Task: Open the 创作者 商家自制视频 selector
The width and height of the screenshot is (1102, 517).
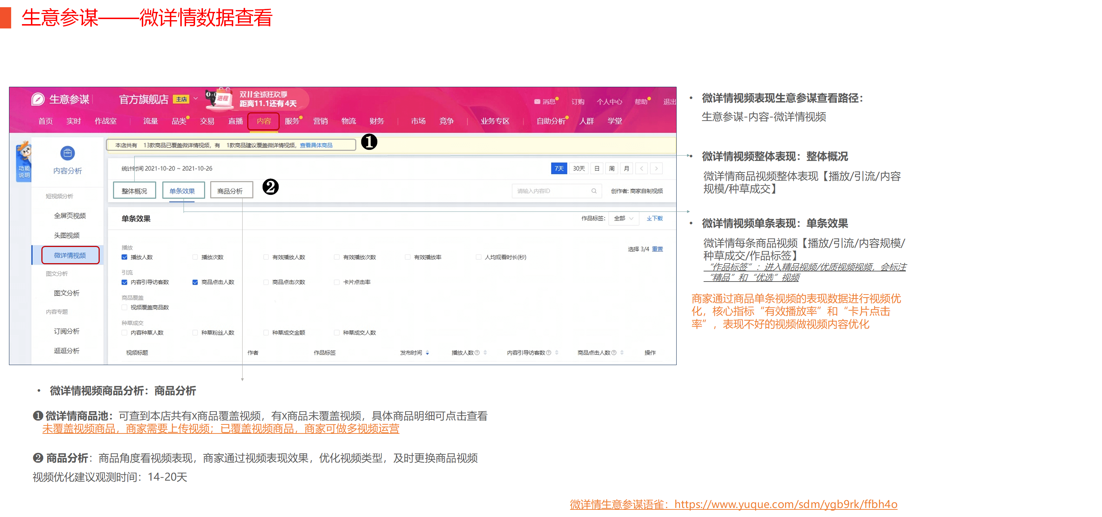Action: tap(637, 191)
